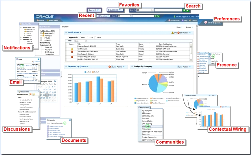The height and width of the screenshot is (155, 251).
Task: Open Chicago Trip in main sidebar worklist
Action: (x=49, y=54)
